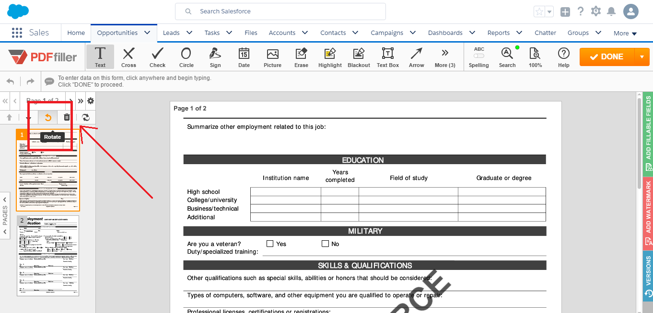Click the speech bubble hint icon

click(x=49, y=81)
